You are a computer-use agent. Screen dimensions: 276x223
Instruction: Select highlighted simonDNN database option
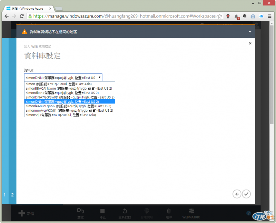70,102
